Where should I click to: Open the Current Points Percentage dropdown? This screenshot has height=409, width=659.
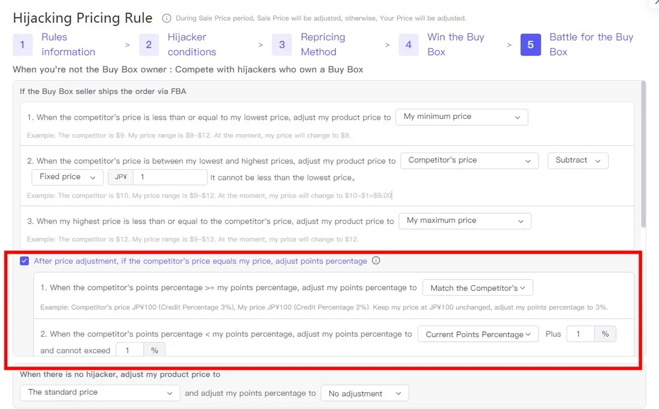pos(477,334)
